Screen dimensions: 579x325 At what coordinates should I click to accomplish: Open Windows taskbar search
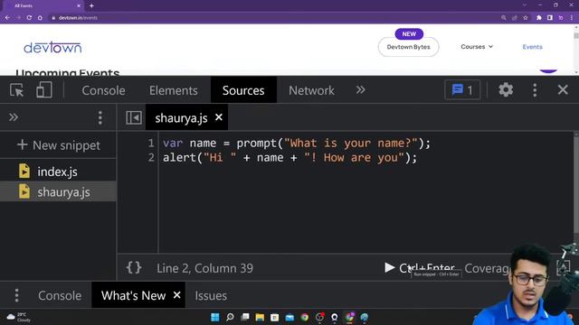pos(230,317)
